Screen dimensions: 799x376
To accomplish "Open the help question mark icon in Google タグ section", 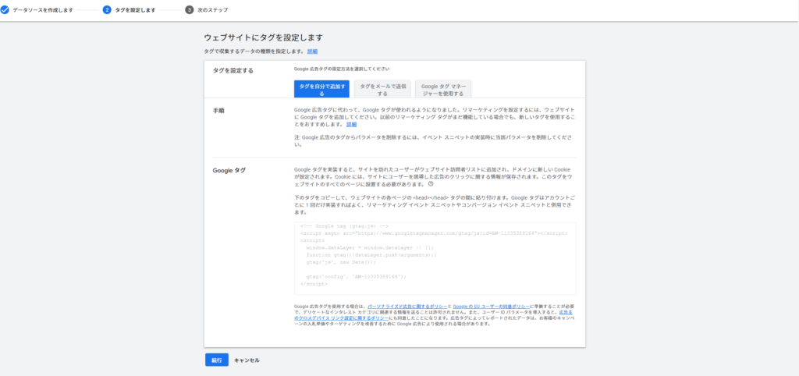I will pos(431,184).
